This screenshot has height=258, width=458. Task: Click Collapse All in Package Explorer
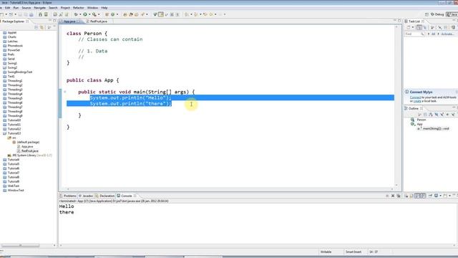[x=36, y=27]
